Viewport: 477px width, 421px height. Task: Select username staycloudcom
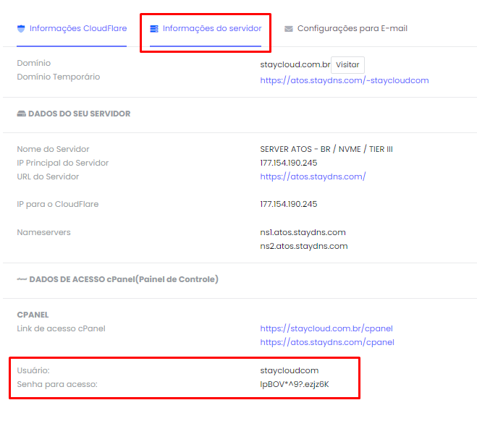tap(290, 370)
